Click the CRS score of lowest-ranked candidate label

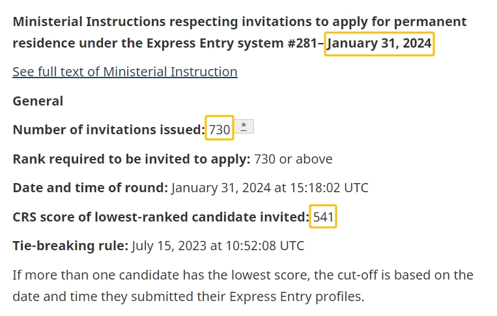[160, 217]
